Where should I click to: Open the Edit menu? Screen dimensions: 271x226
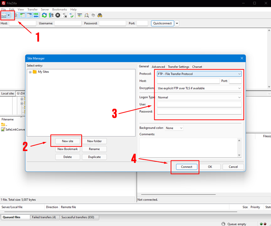click(x=12, y=9)
